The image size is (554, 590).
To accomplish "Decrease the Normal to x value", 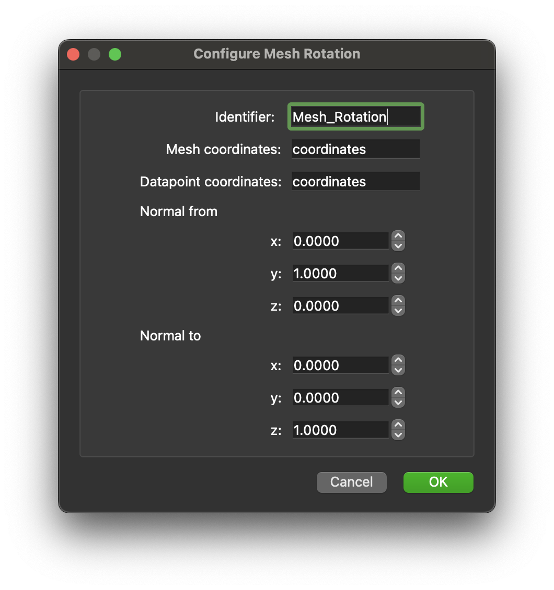I will coord(398,370).
